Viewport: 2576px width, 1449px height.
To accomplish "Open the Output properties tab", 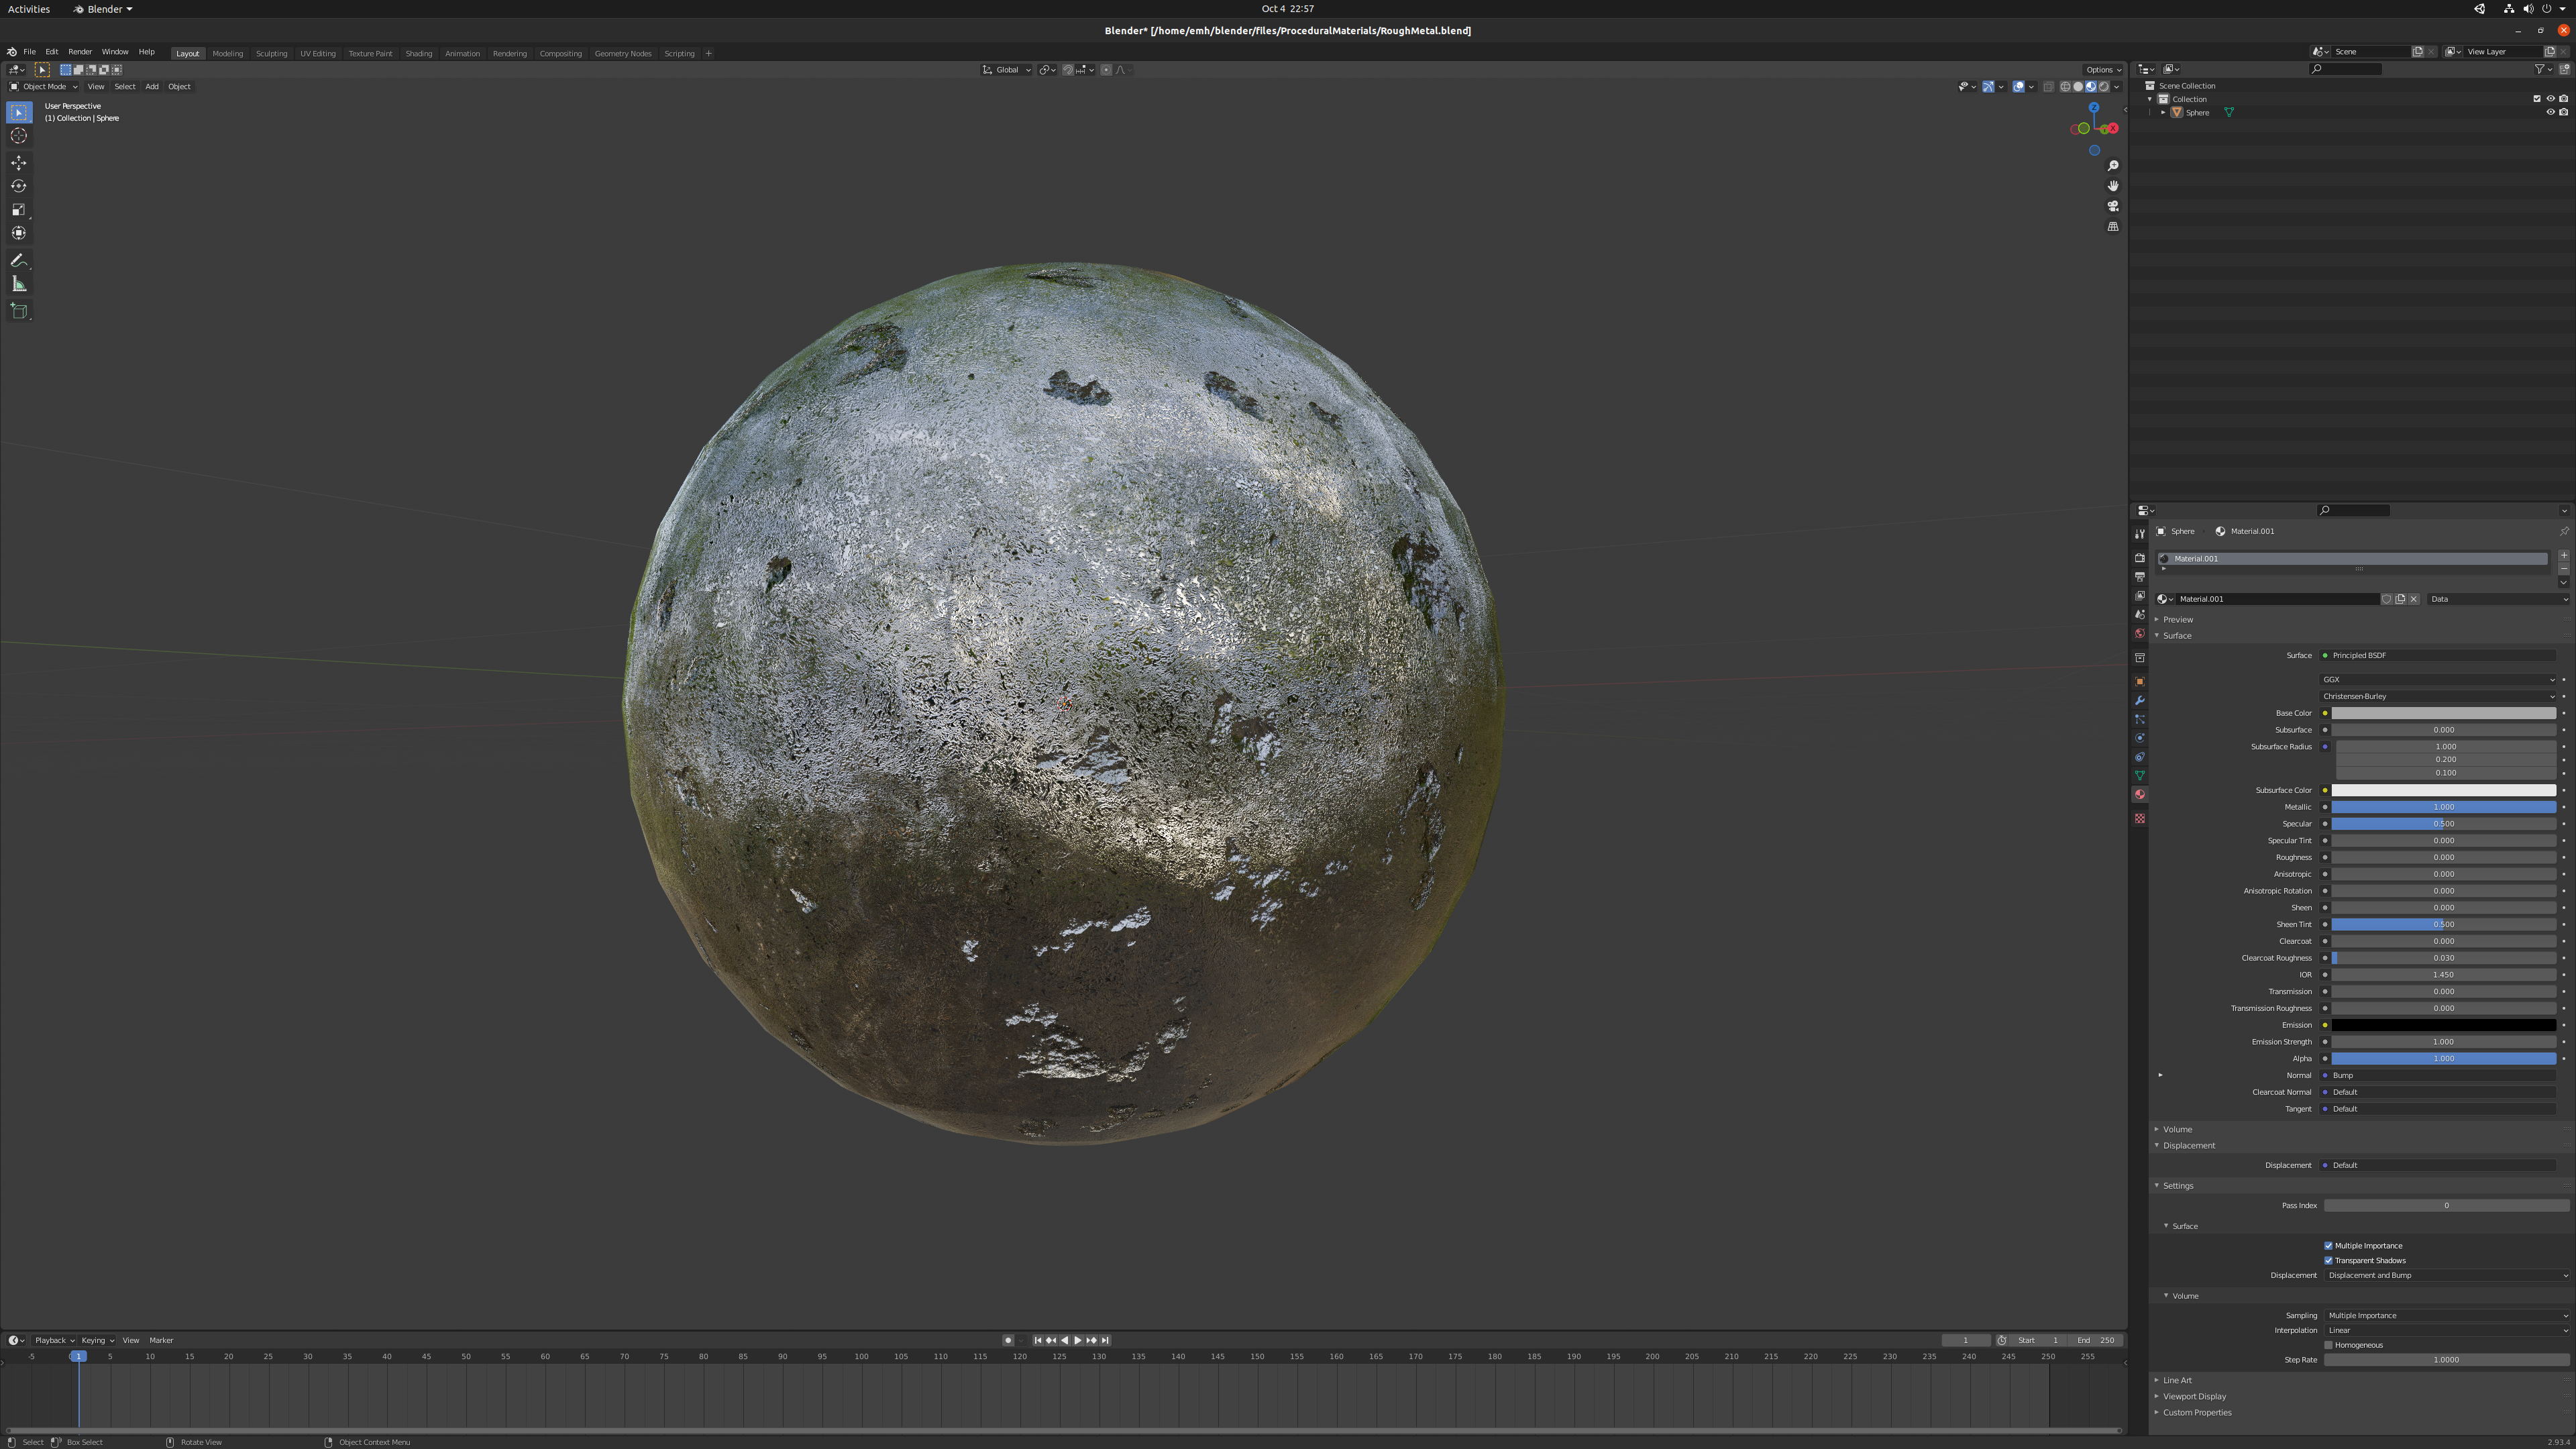I will coord(2140,577).
